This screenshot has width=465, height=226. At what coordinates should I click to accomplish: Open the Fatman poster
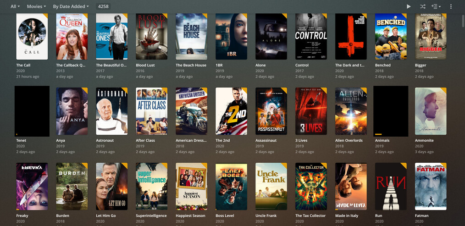pos(431,187)
